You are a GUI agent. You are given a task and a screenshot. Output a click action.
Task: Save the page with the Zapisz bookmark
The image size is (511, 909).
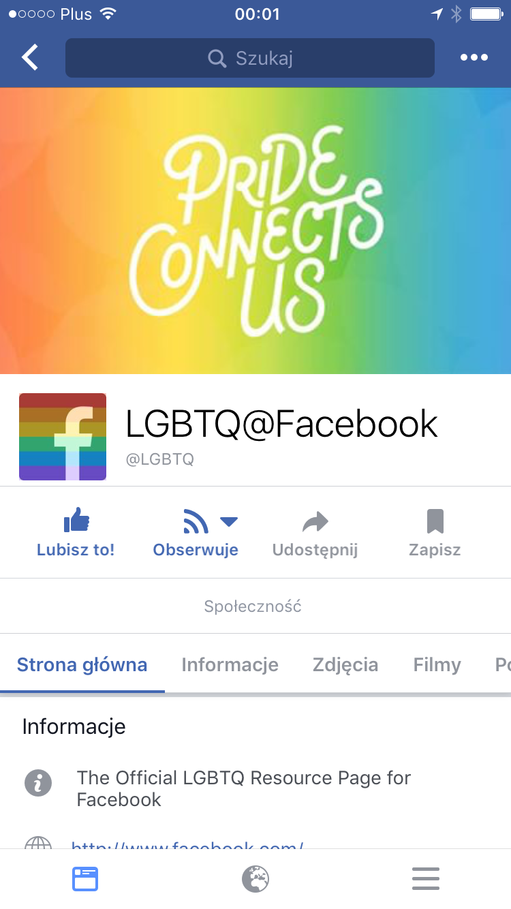point(435,522)
